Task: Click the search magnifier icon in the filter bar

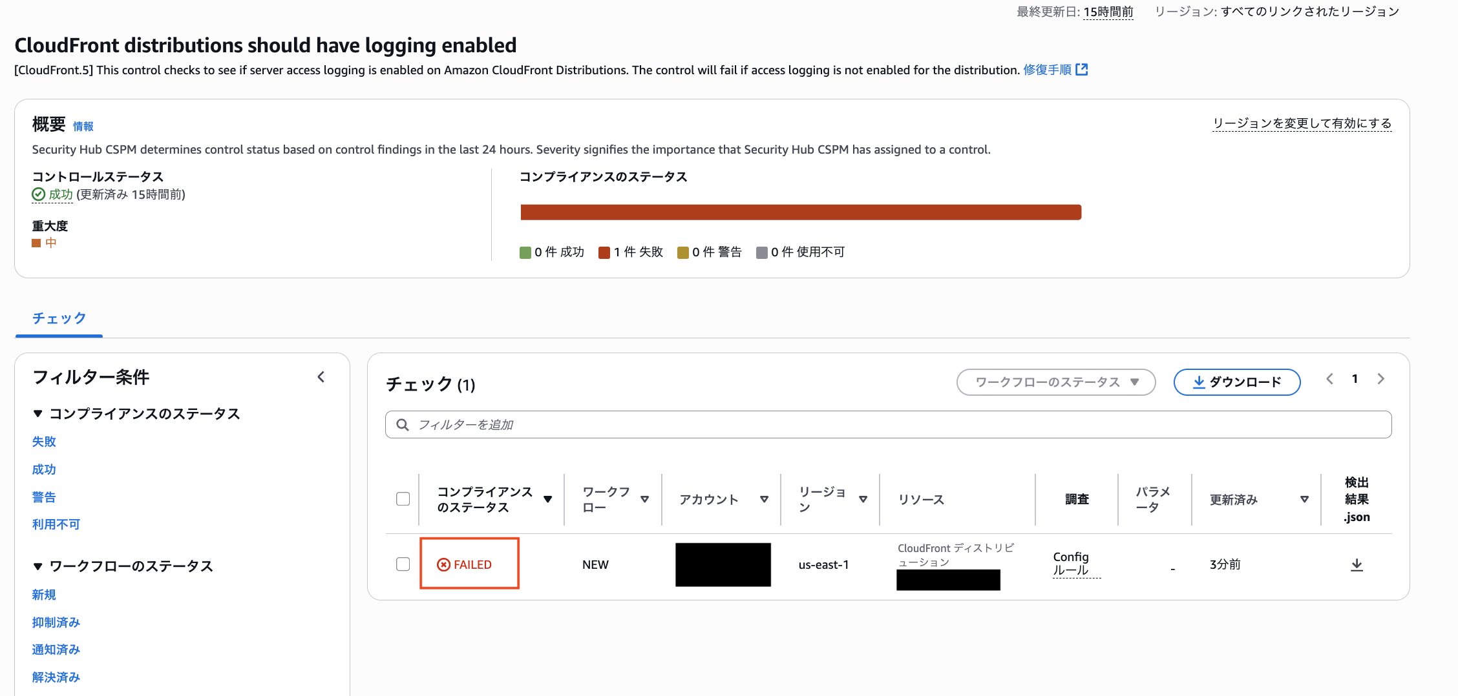Action: (x=403, y=425)
